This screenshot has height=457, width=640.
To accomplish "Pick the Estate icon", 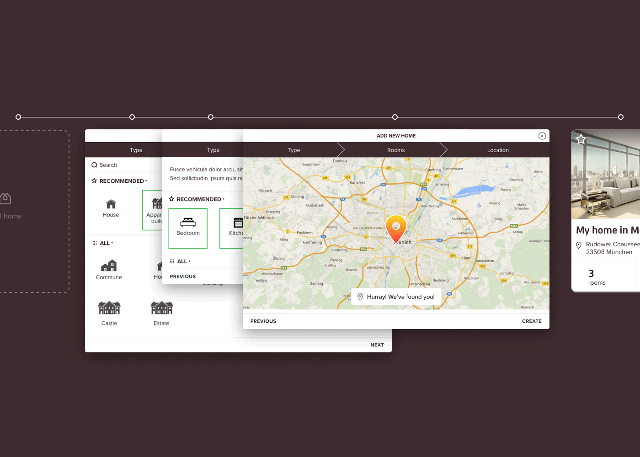I will point(162,308).
